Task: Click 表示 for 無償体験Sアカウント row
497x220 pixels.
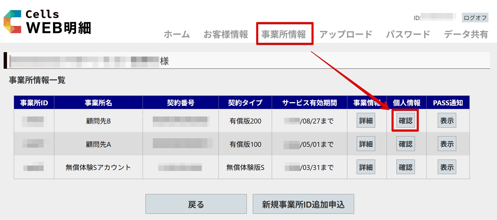Action: [447, 167]
